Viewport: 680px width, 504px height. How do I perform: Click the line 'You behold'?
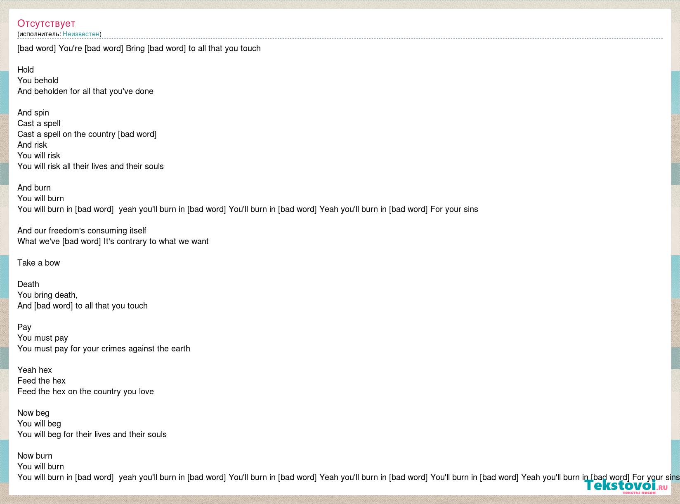pos(38,80)
